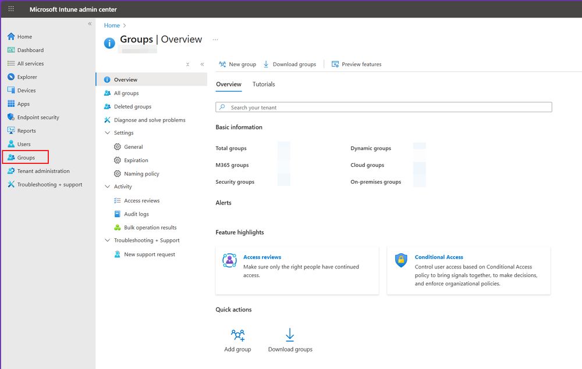
Task: Click the General settings gear icon
Action: 118,146
